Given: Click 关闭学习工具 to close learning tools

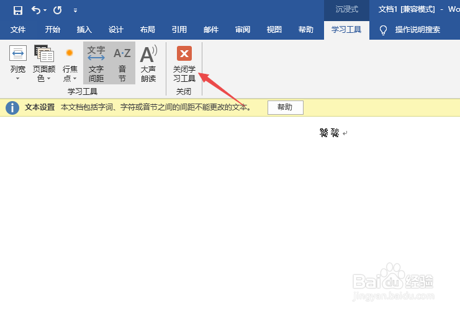Looking at the screenshot, I should 184,63.
